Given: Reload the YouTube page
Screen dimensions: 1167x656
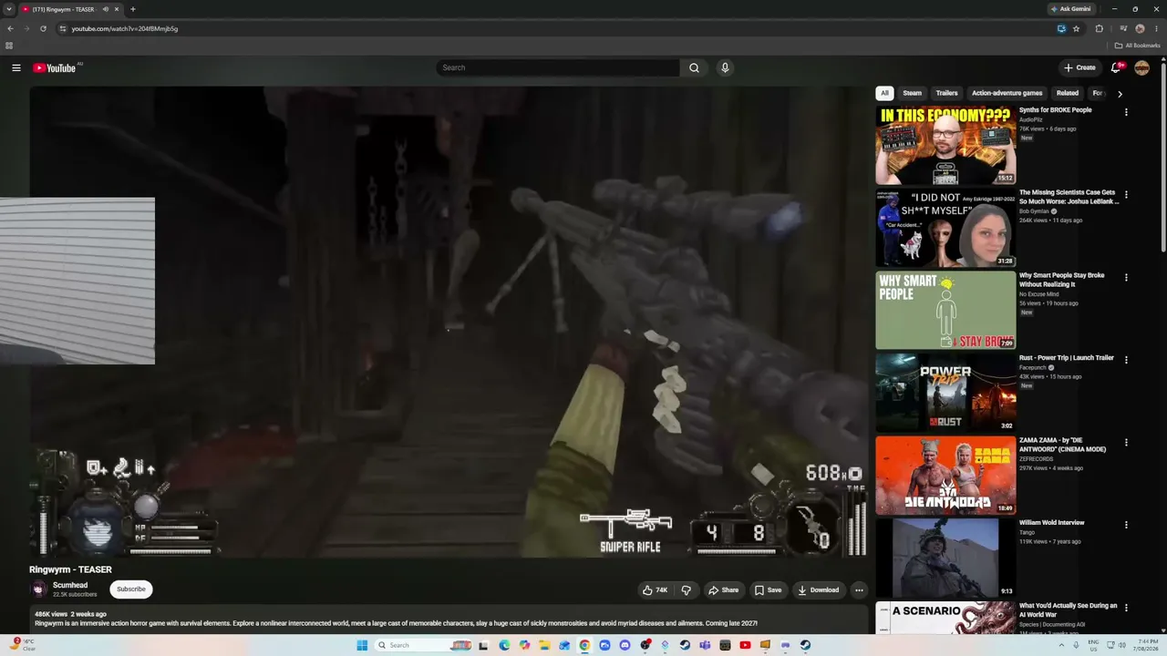Looking at the screenshot, I should (43, 28).
